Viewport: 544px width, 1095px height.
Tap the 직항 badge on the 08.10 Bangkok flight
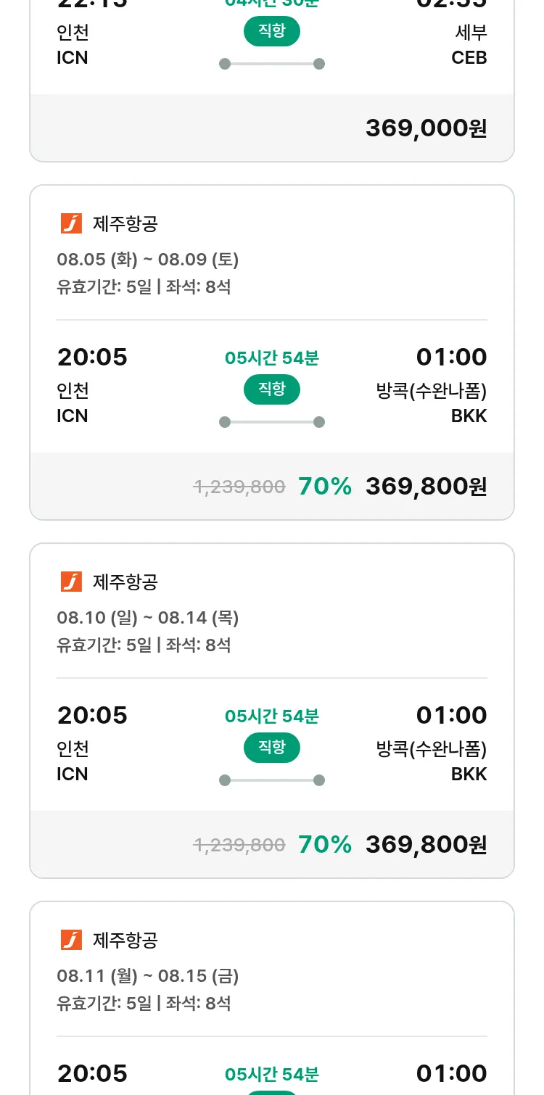tap(271, 748)
